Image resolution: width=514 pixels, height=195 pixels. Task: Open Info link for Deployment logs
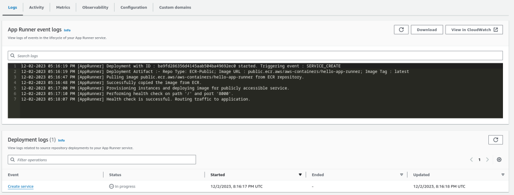[x=61, y=140]
